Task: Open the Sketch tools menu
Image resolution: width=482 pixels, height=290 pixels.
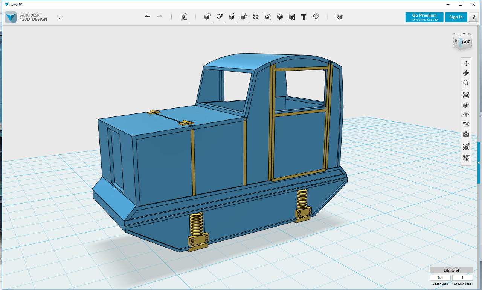Action: tap(220, 17)
